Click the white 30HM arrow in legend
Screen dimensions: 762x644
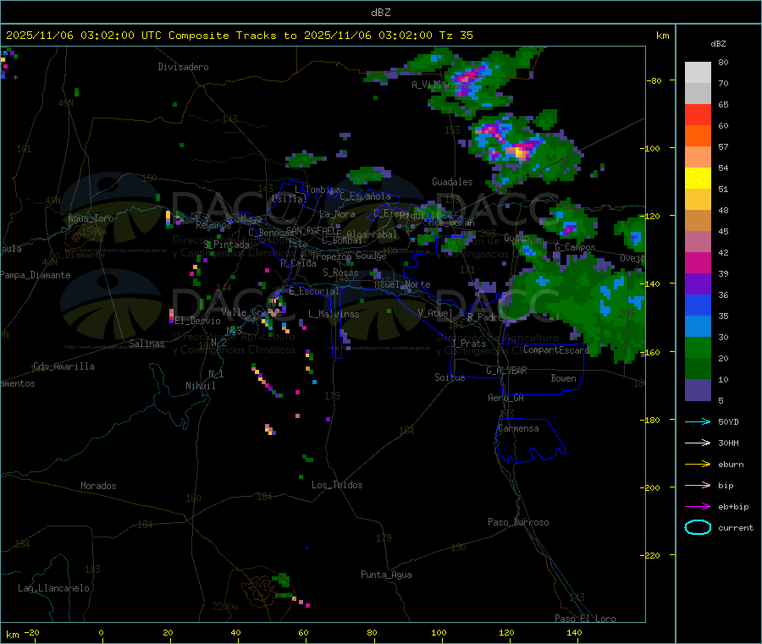[698, 443]
